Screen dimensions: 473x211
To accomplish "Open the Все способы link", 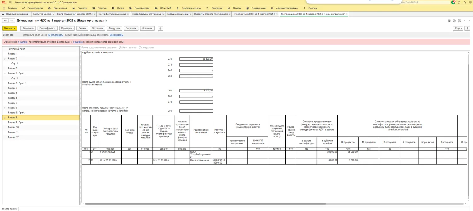I will click(116, 35).
